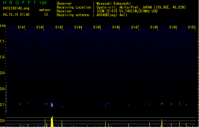Viewport: 199px width, 127px height.
Task: Click the 1.1 kHz frequency tick label
Action: 3,41
